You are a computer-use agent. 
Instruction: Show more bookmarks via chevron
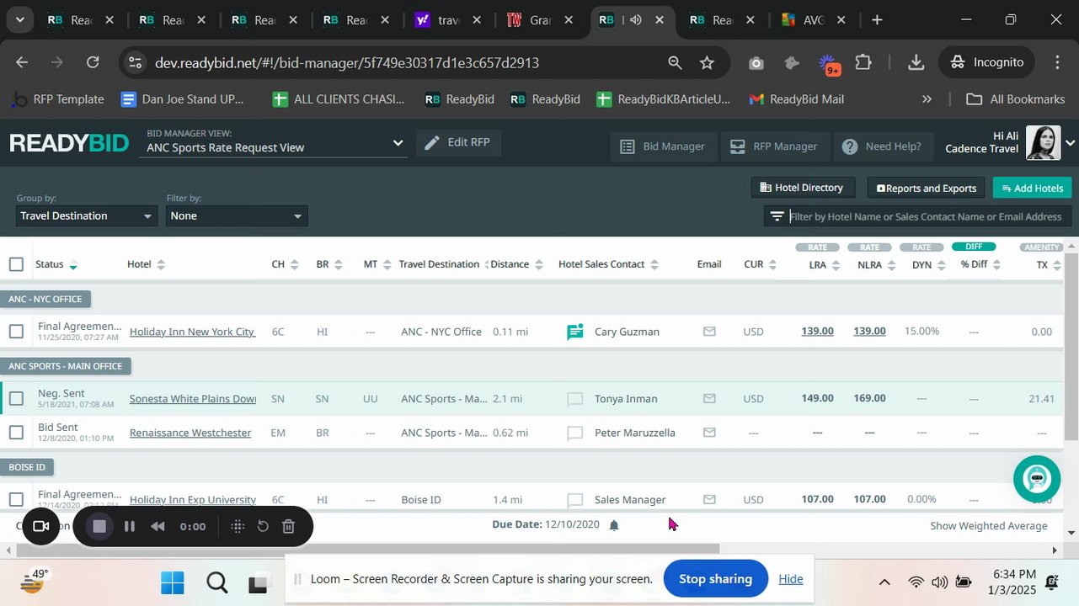pyautogui.click(x=927, y=99)
